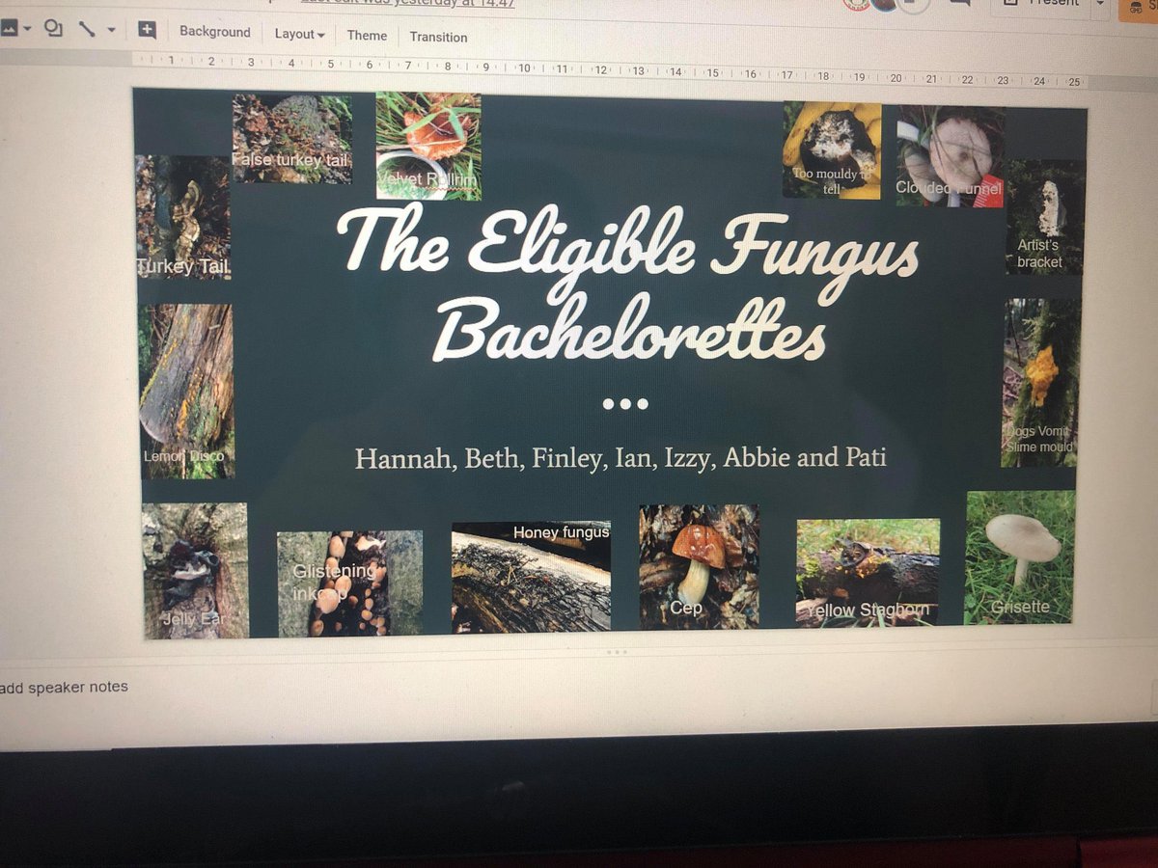Open the last edit history link

(x=407, y=4)
